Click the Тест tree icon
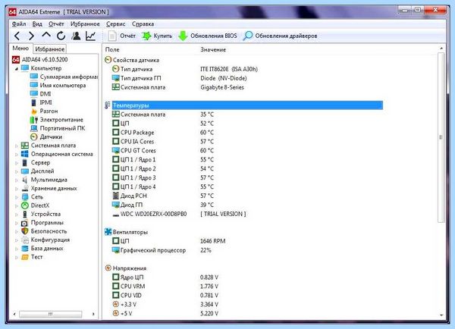This screenshot has height=329, width=455. [x=25, y=257]
